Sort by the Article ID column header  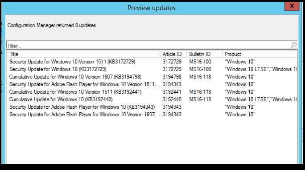(x=173, y=54)
